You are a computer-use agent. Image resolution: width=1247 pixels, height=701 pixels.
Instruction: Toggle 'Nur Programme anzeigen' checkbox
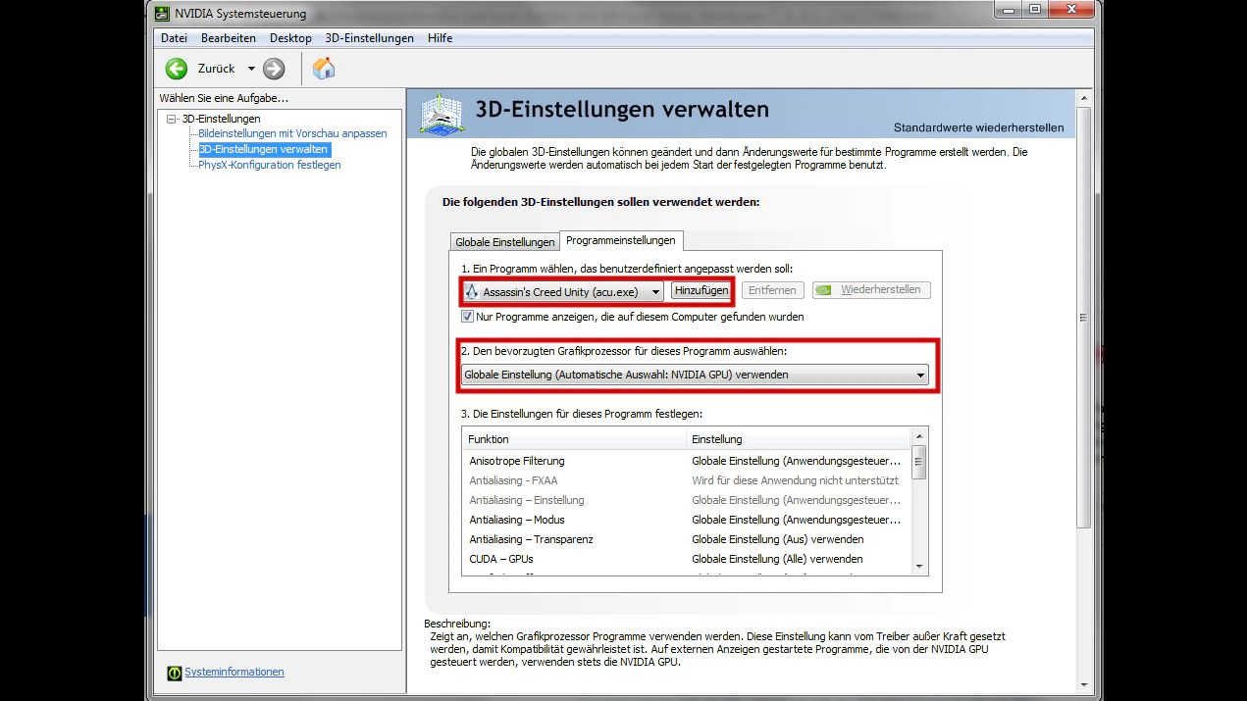[x=467, y=317]
